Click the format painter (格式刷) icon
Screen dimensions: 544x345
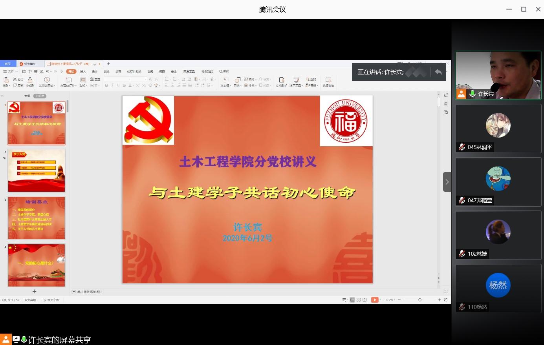(x=30, y=80)
